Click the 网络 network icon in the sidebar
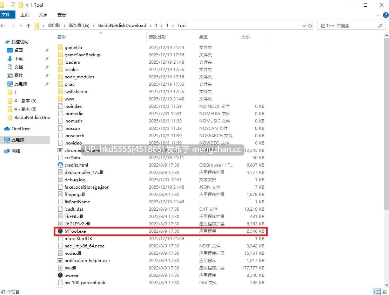 pos(7,151)
